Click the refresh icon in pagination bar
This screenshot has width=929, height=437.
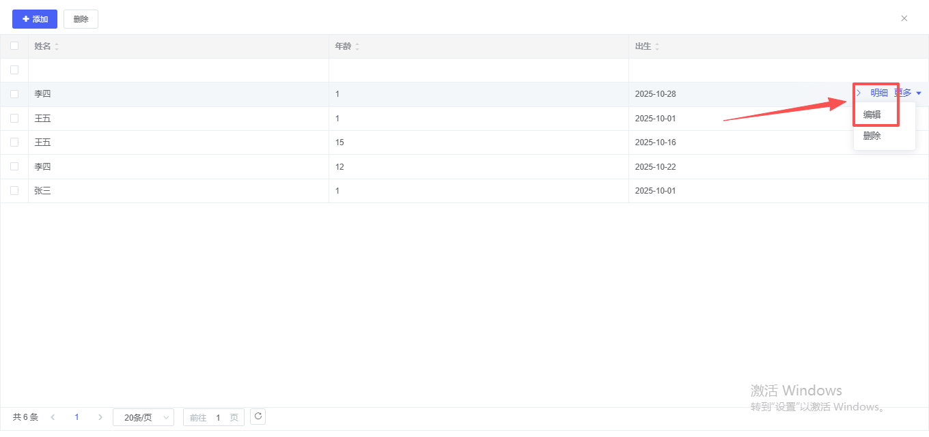[x=258, y=416]
